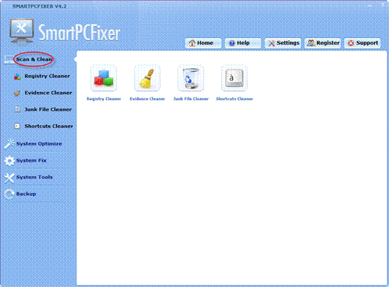Click the Junk File Cleaner label under the bin
The image size is (389, 287).
tap(191, 99)
